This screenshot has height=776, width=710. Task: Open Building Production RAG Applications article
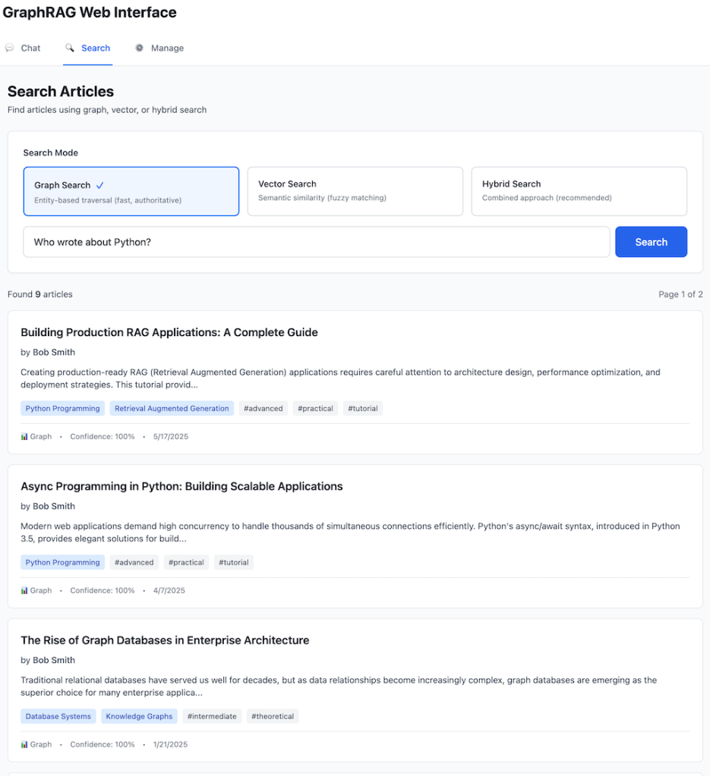[x=169, y=332]
